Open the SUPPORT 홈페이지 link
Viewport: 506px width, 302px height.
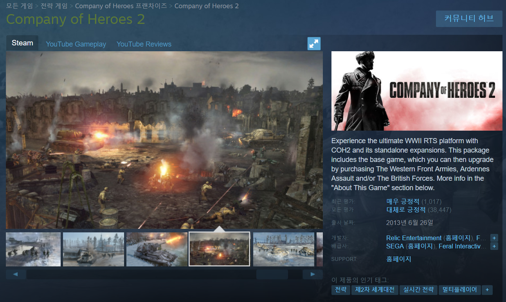click(398, 259)
